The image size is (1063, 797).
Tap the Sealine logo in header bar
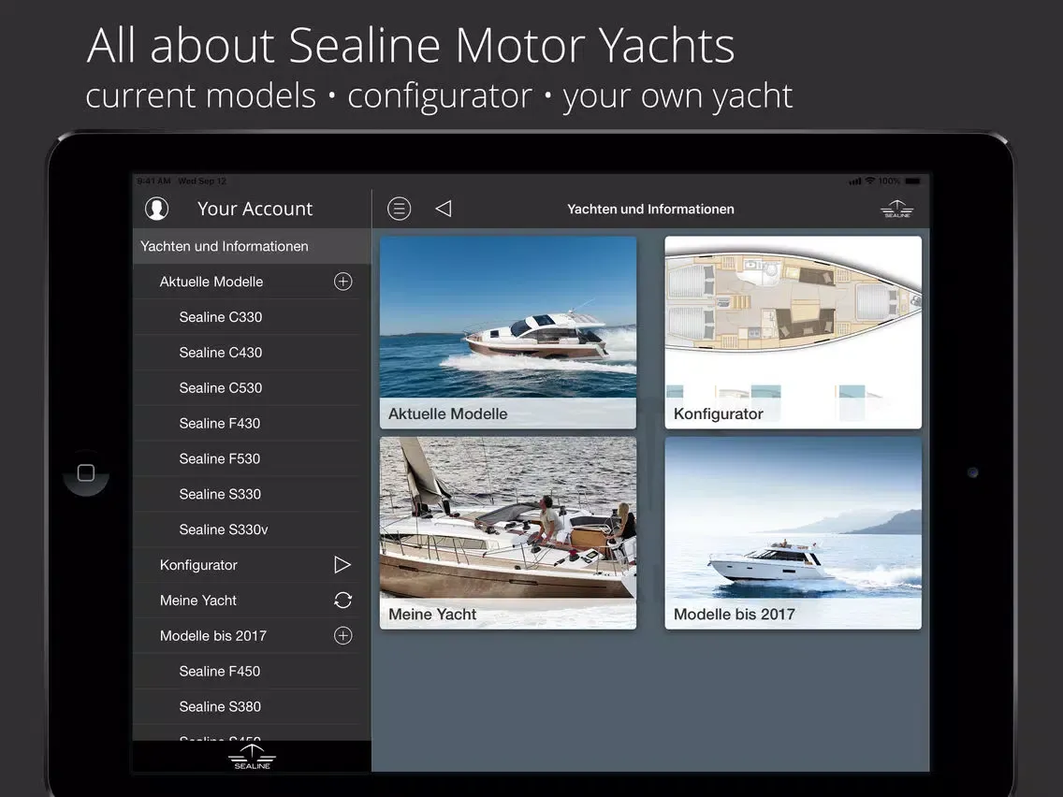coord(896,210)
